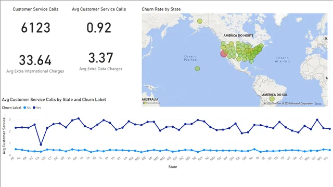This screenshot has height=187, width=333.
Task: Select the 'No' churn label legend marker
Action: (x=24, y=108)
